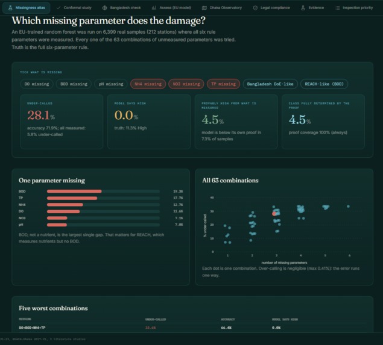Click the 12.7% value in the NH4 row
The height and width of the screenshot is (345, 383).
(x=178, y=205)
